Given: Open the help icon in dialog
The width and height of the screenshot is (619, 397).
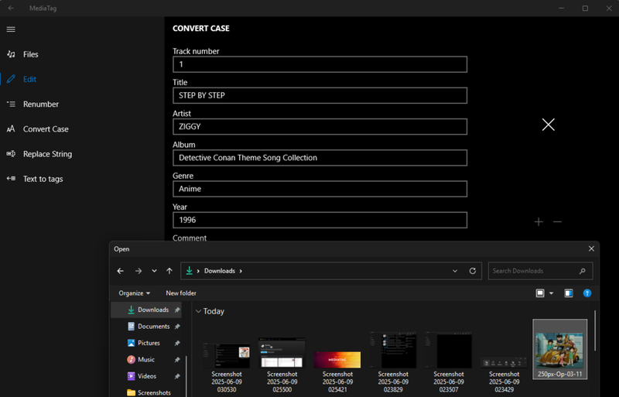Looking at the screenshot, I should tap(587, 293).
